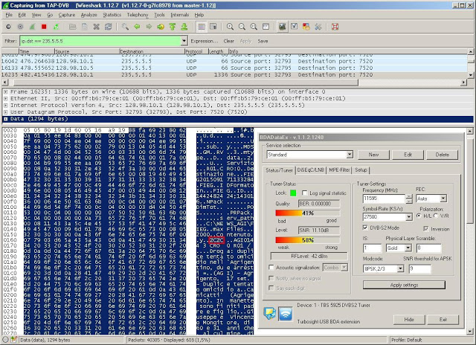Go back in packet history
The width and height of the screenshot is (476, 345).
(137, 27)
